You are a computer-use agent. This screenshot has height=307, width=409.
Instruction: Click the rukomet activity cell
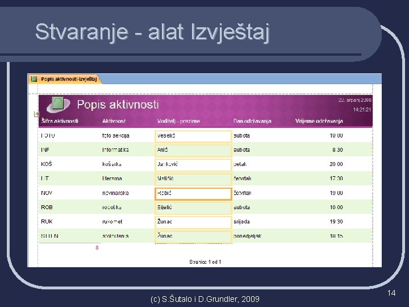click(x=112, y=222)
